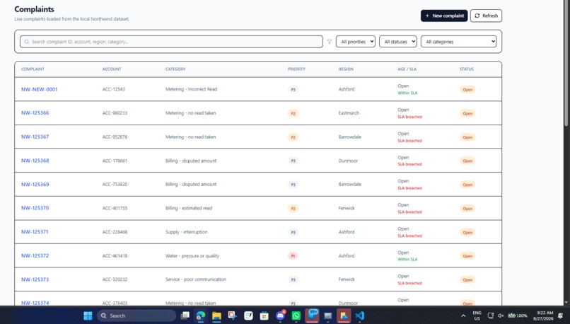Click the P2 priority badge for NW-125370
570x324 pixels.
point(293,209)
